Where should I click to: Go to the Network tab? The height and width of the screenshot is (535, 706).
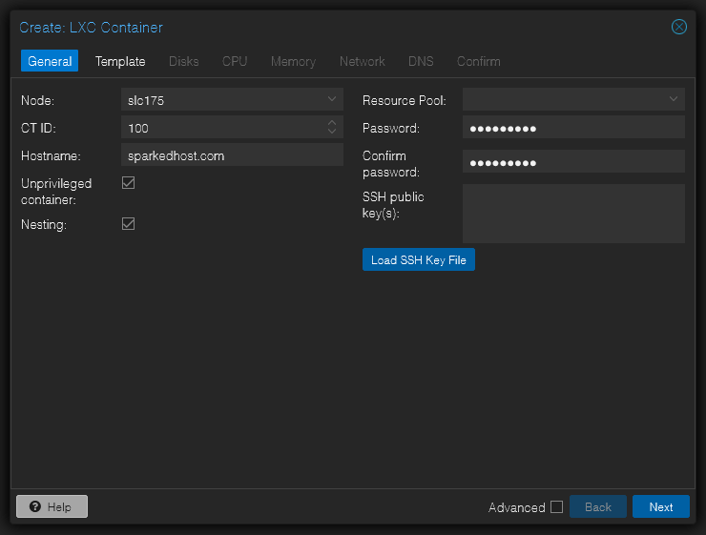click(362, 61)
